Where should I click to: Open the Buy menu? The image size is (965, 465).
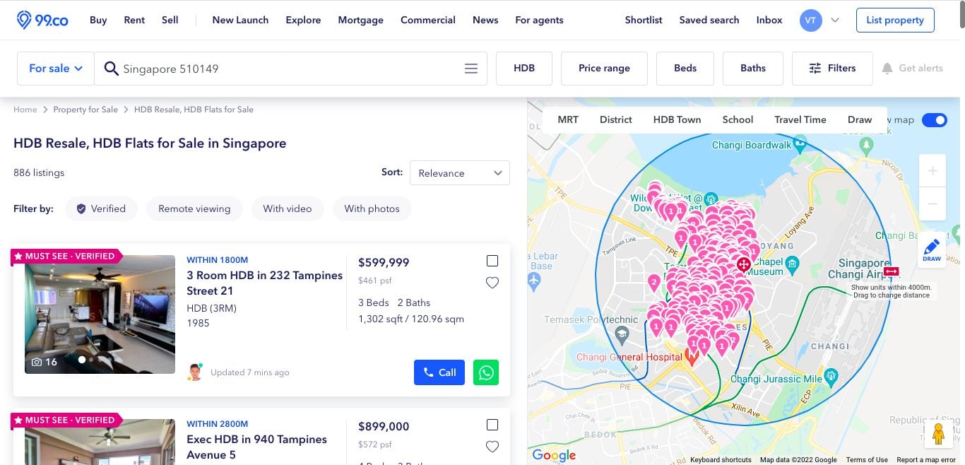98,20
